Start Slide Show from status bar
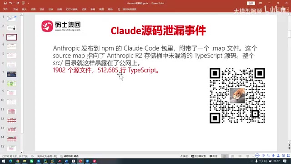 [x=247, y=156]
